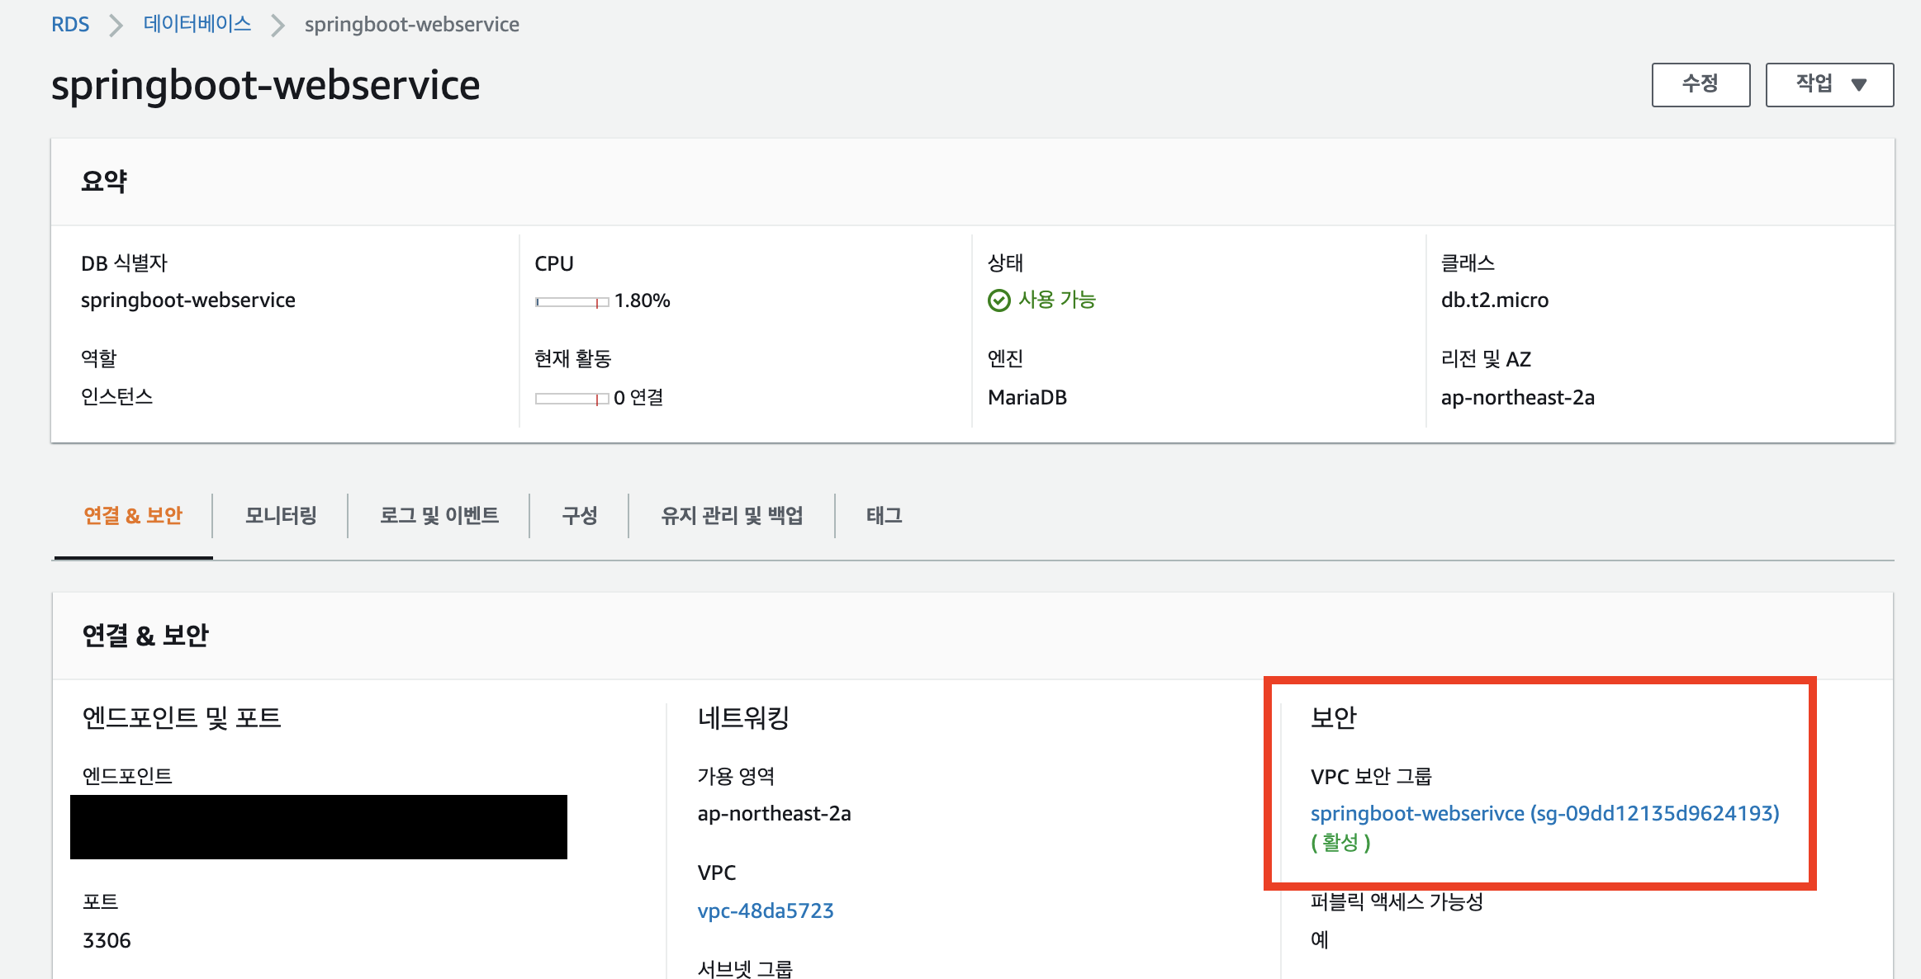Click the CPU usage meter bar
This screenshot has width=1921, height=979.
point(572,302)
